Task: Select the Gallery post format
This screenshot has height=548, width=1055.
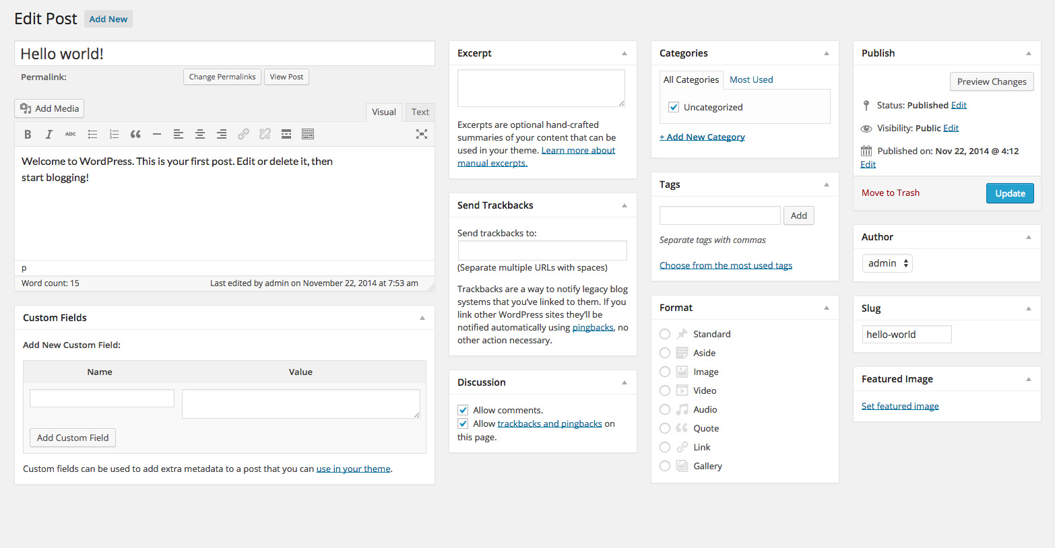Action: point(665,466)
